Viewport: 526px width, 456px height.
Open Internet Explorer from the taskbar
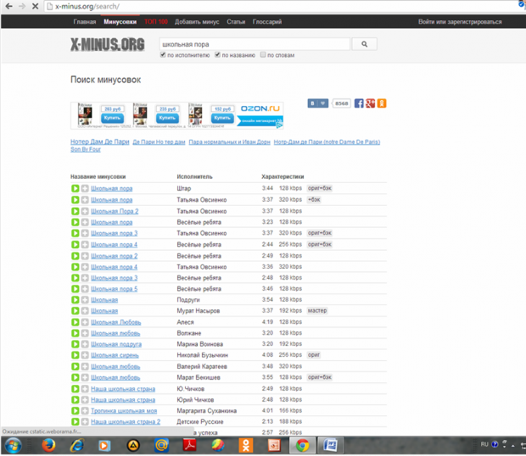77,445
